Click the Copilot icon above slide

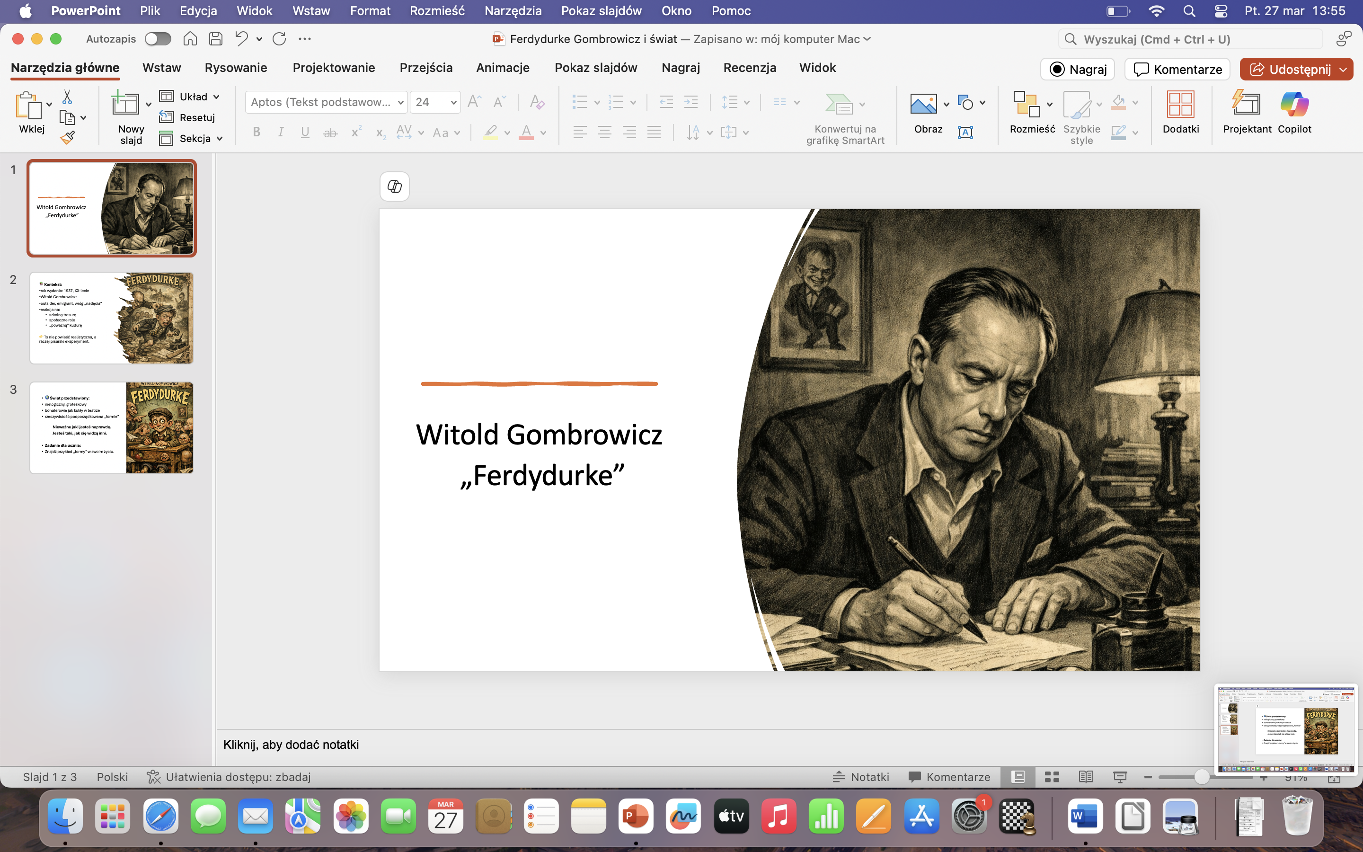[394, 186]
